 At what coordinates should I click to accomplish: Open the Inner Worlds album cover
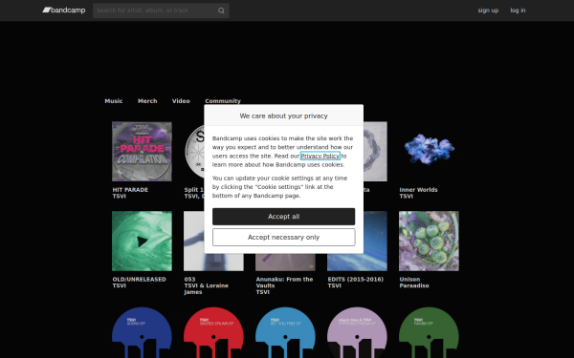click(429, 151)
